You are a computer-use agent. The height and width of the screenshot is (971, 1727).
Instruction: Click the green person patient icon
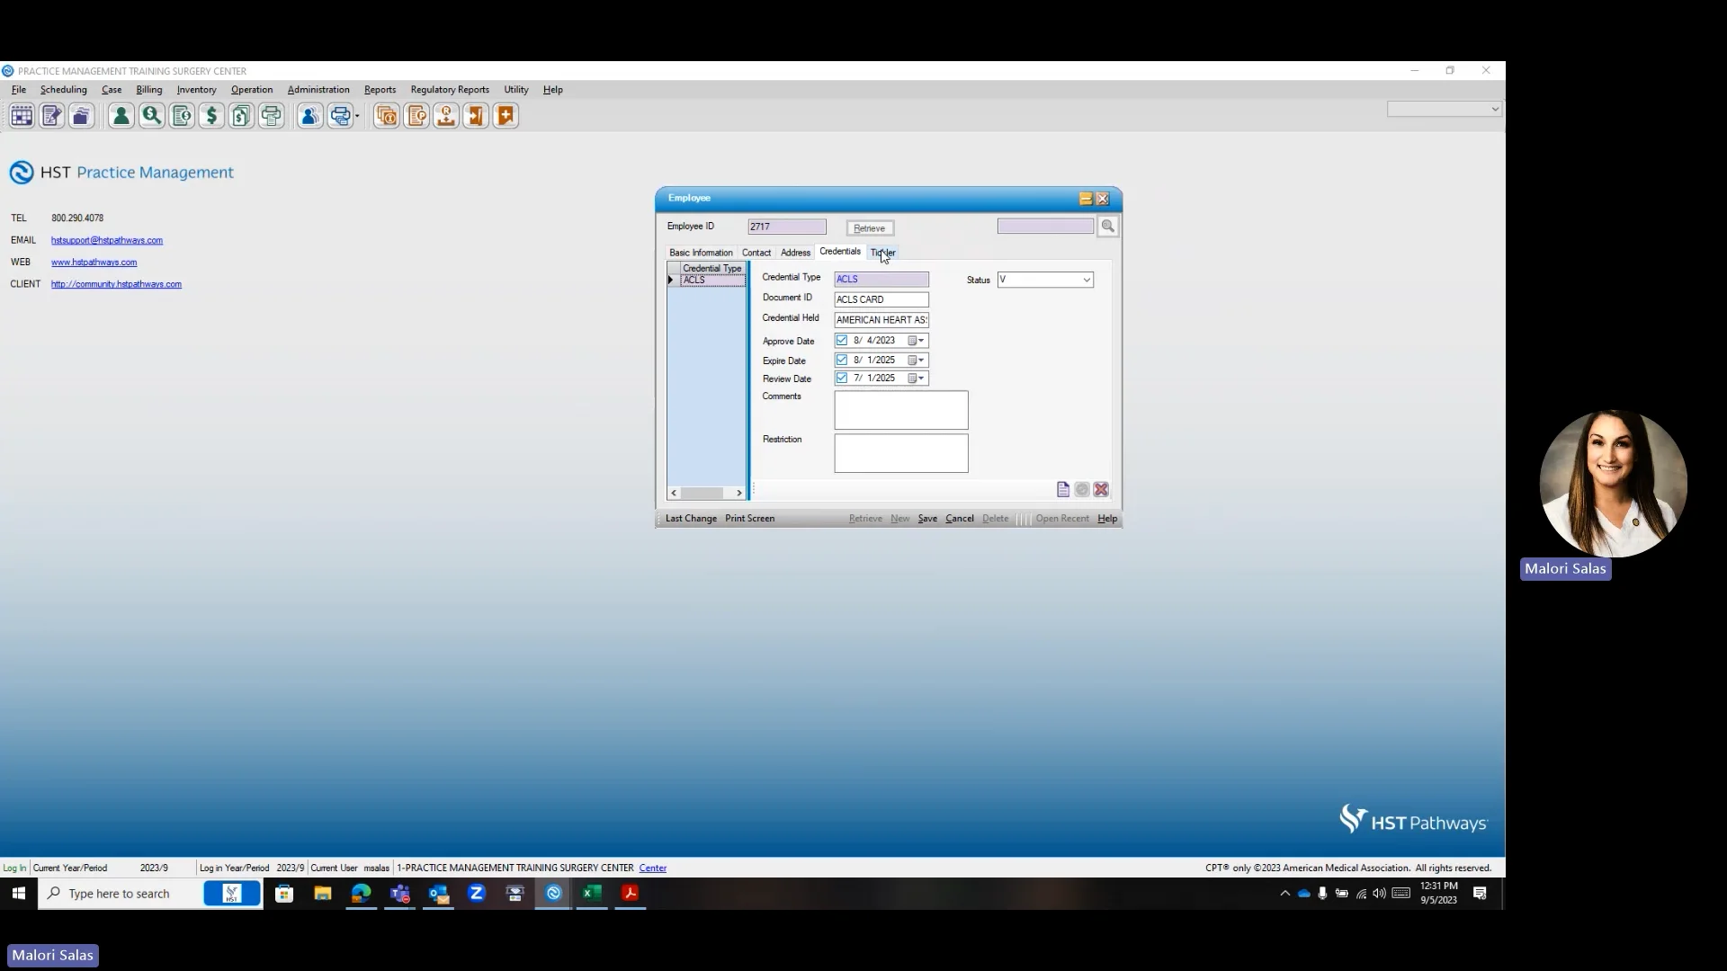(121, 116)
